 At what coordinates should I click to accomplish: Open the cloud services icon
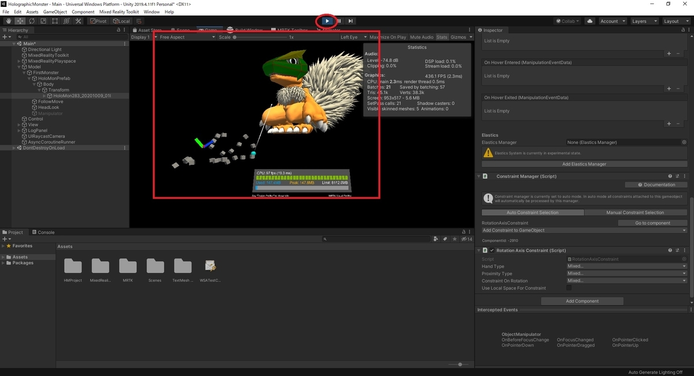click(590, 21)
